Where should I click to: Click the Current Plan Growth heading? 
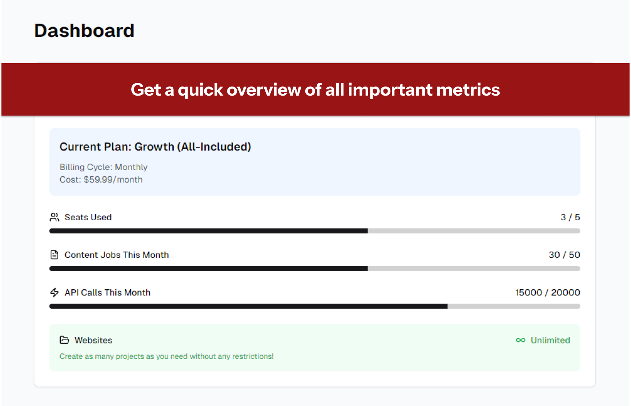(x=155, y=147)
